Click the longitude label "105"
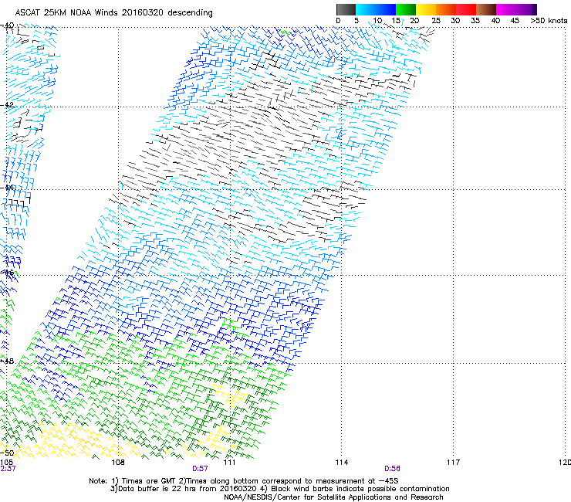The width and height of the screenshot is (571, 502). pyautogui.click(x=6, y=463)
